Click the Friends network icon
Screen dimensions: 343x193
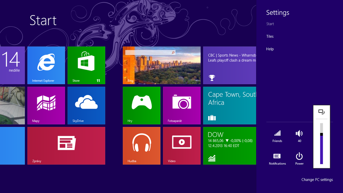(277, 136)
